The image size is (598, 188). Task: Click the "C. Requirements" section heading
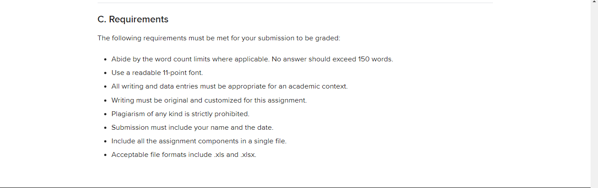[133, 19]
